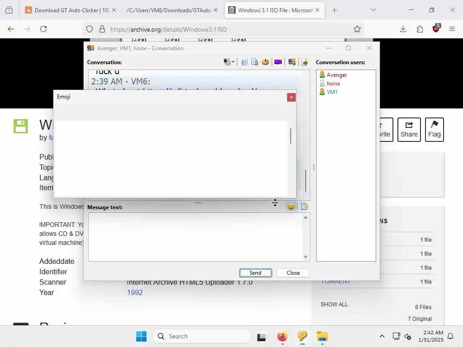
Task: Select horse in Conversation users list
Action: [x=333, y=84]
